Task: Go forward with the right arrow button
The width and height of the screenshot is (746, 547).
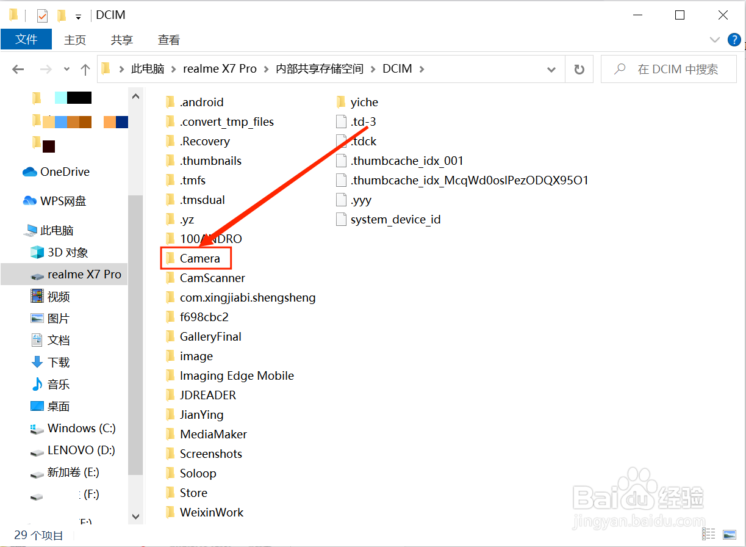Action: 46,70
